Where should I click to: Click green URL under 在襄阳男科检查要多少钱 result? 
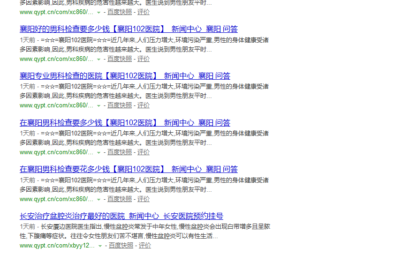(x=56, y=152)
